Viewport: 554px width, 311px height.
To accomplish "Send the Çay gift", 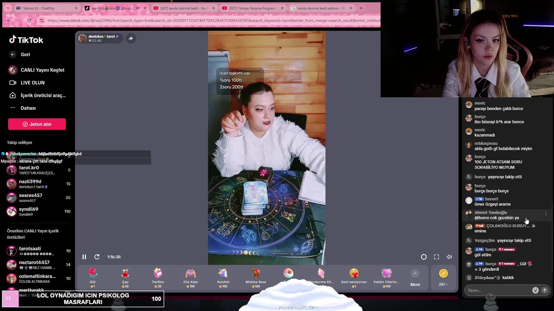I will (125, 277).
